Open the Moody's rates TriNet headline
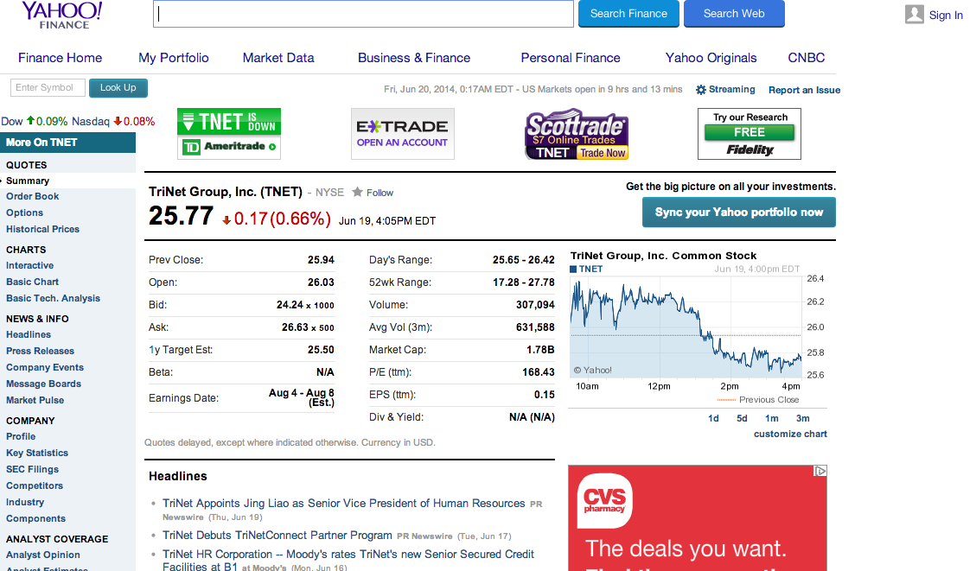Image resolution: width=976 pixels, height=571 pixels. click(348, 560)
